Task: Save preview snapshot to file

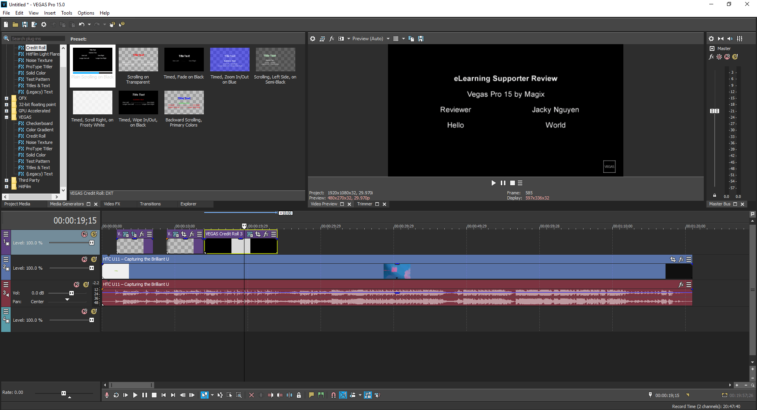Action: tap(421, 39)
